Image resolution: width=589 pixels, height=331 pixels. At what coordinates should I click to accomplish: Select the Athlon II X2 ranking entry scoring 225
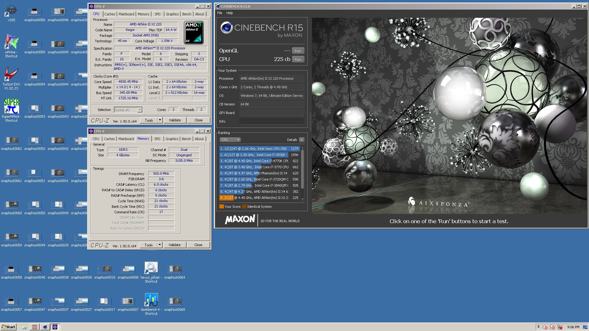pyautogui.click(x=259, y=198)
